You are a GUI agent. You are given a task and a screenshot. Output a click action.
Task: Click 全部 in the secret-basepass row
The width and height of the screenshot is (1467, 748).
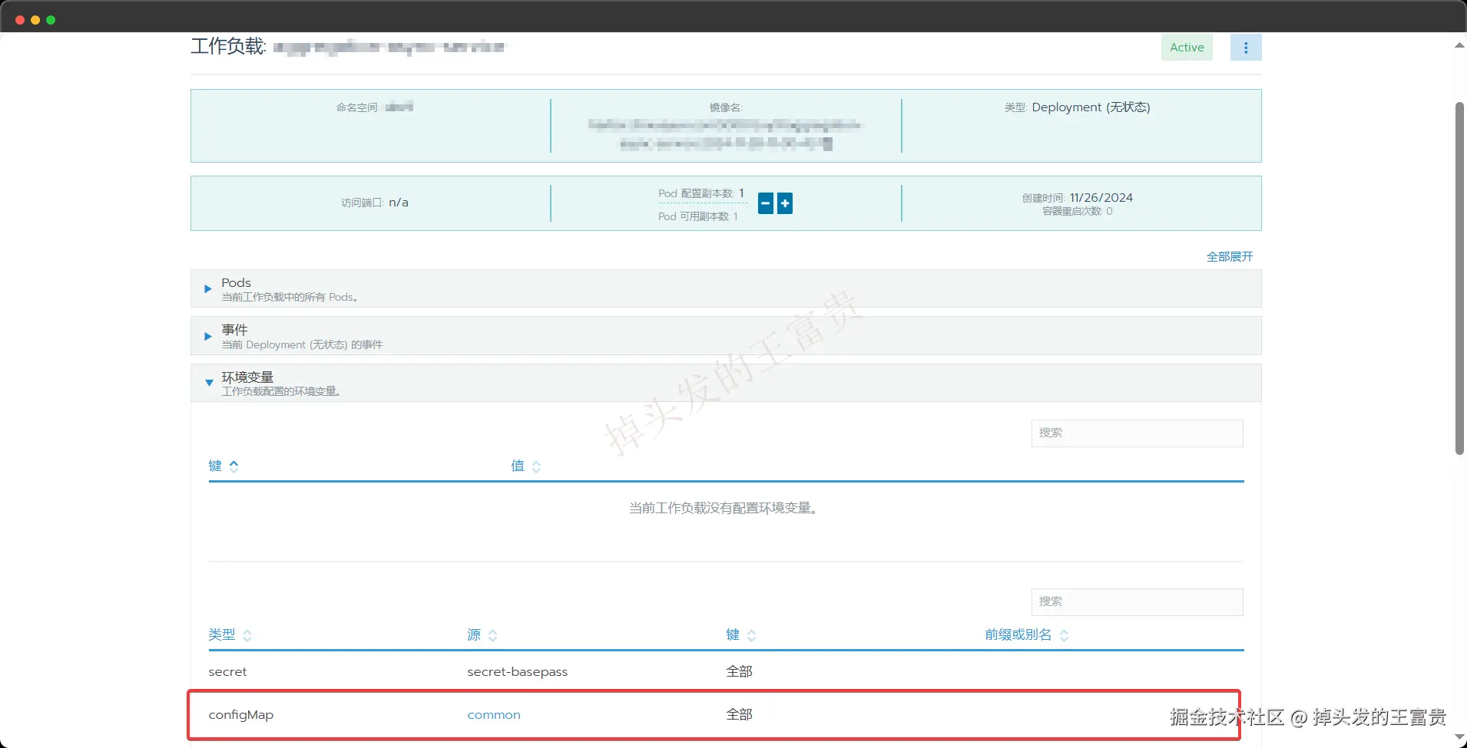(x=739, y=671)
